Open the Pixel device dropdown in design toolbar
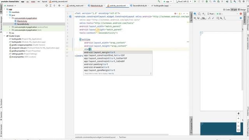Image resolution: width=249 pixels, height=140 pixels. pos(211,14)
